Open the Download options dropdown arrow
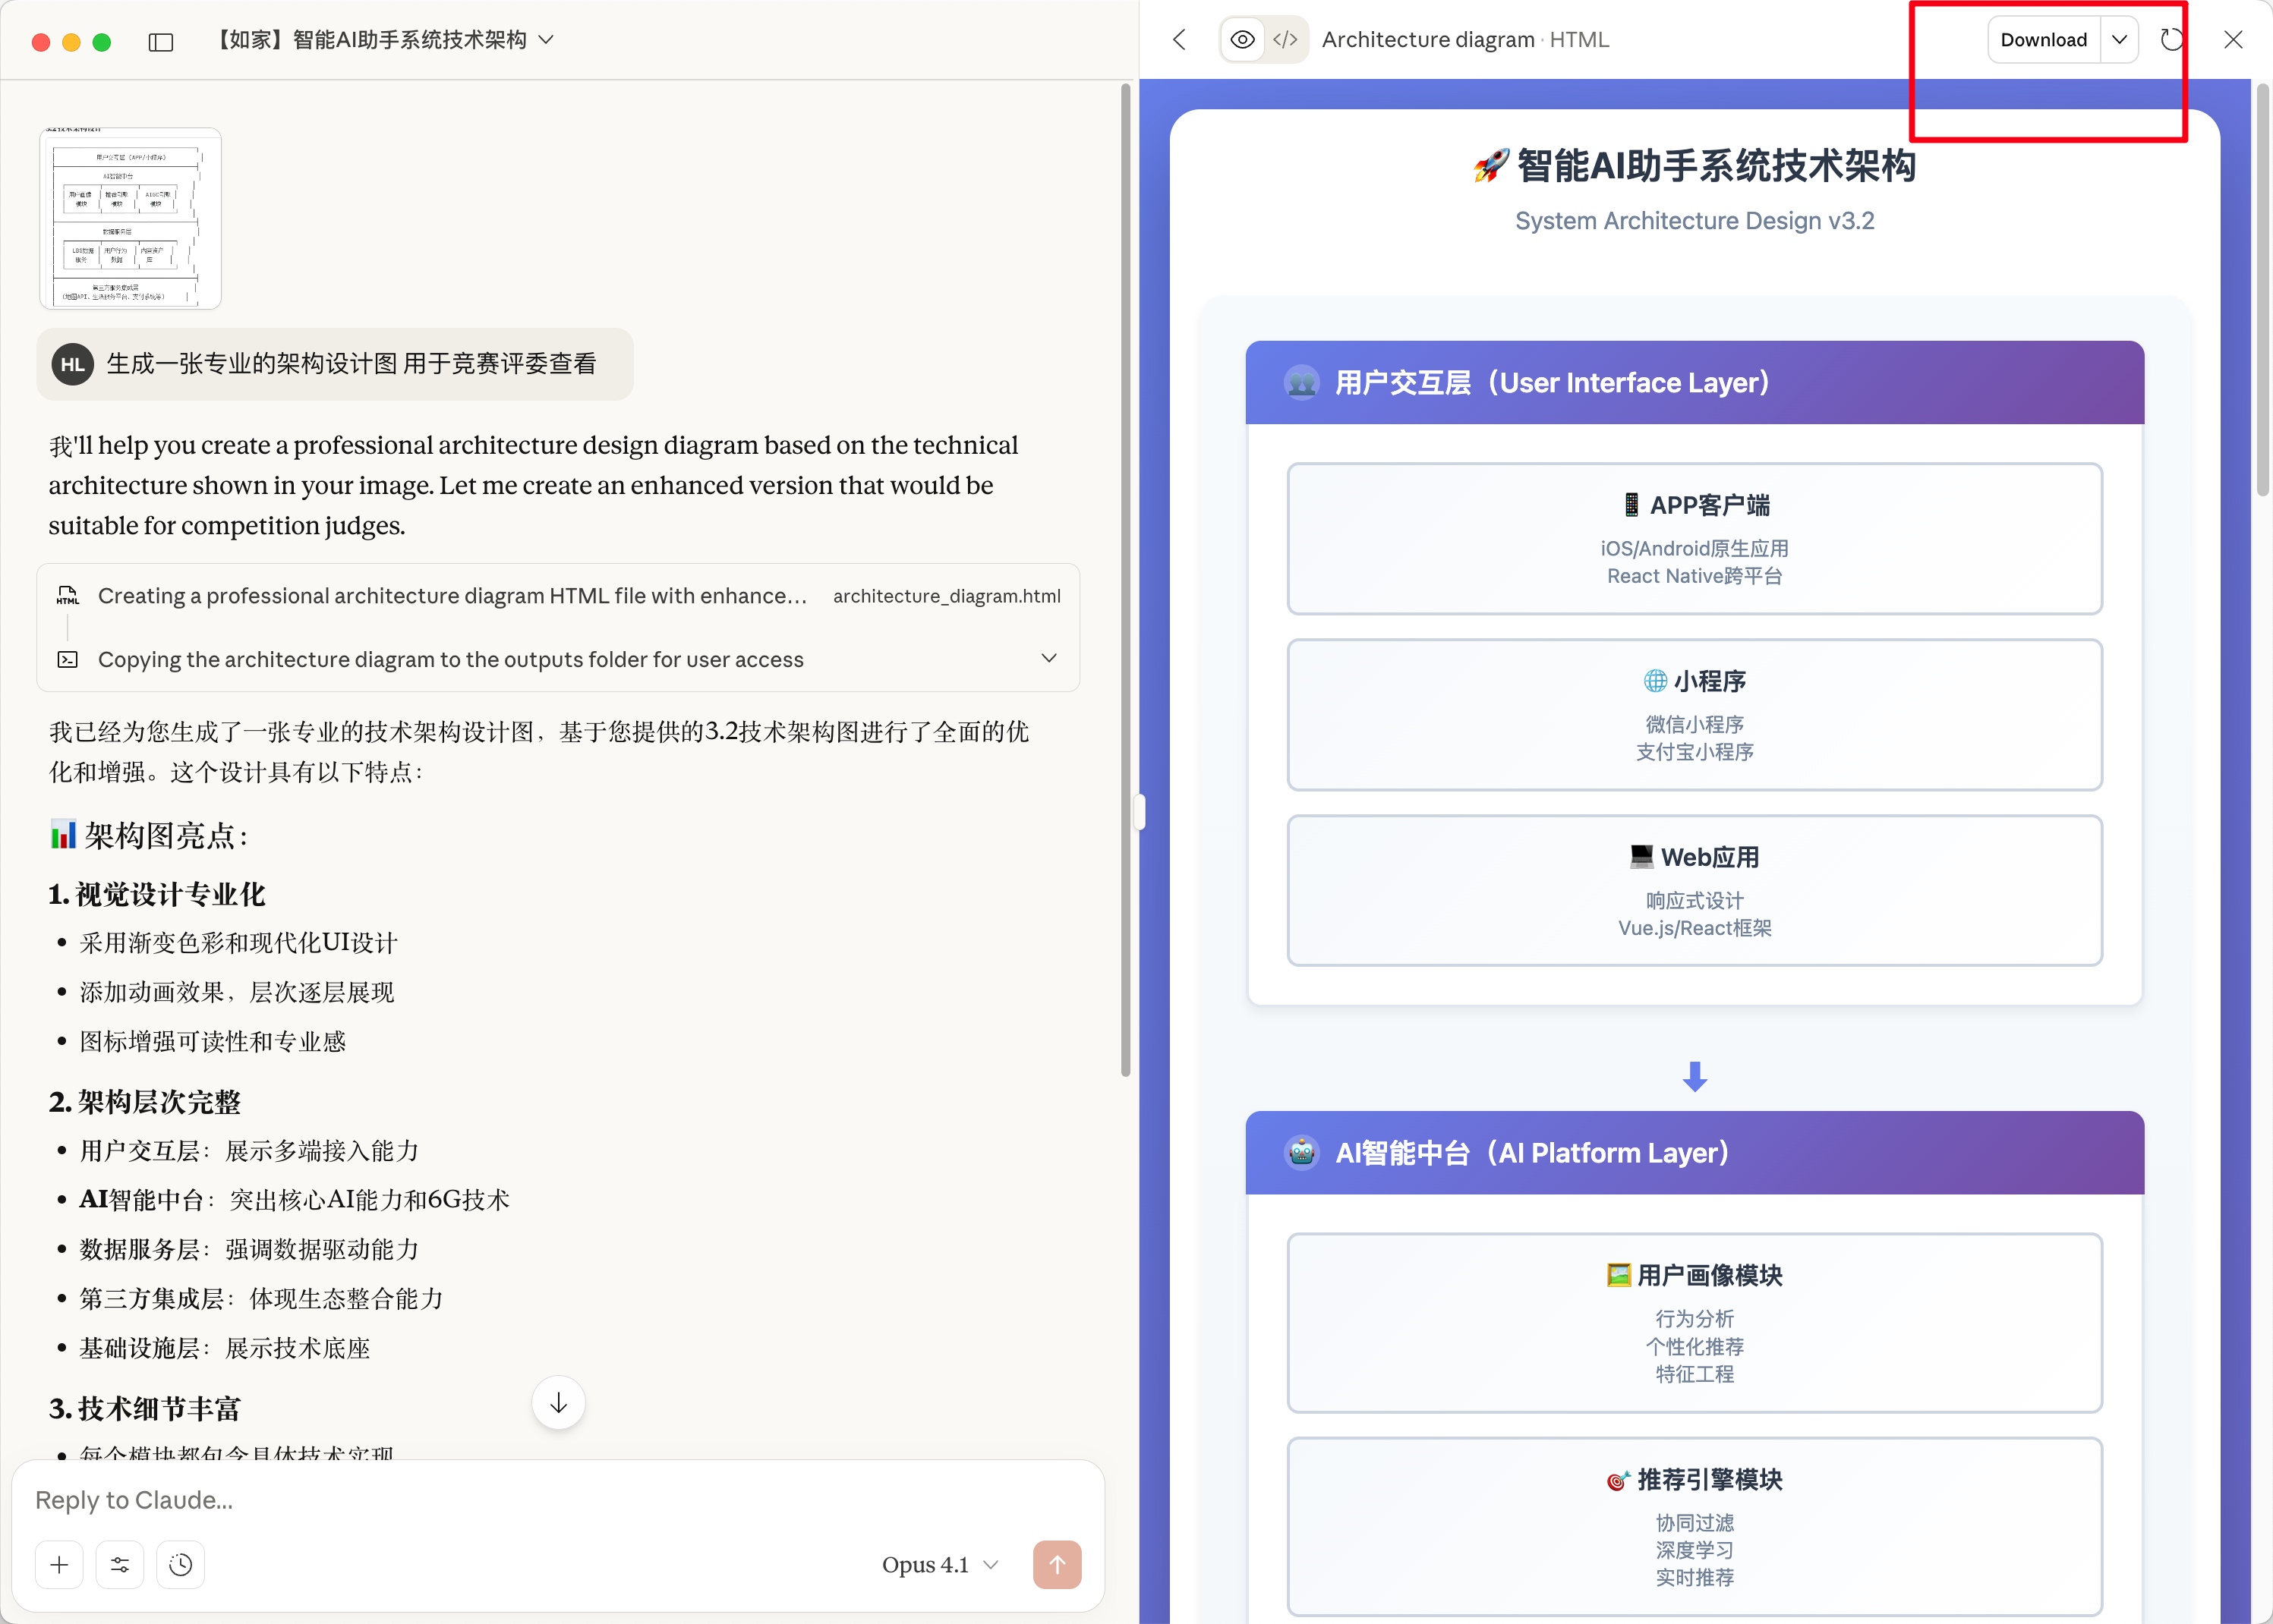 pyautogui.click(x=2119, y=40)
